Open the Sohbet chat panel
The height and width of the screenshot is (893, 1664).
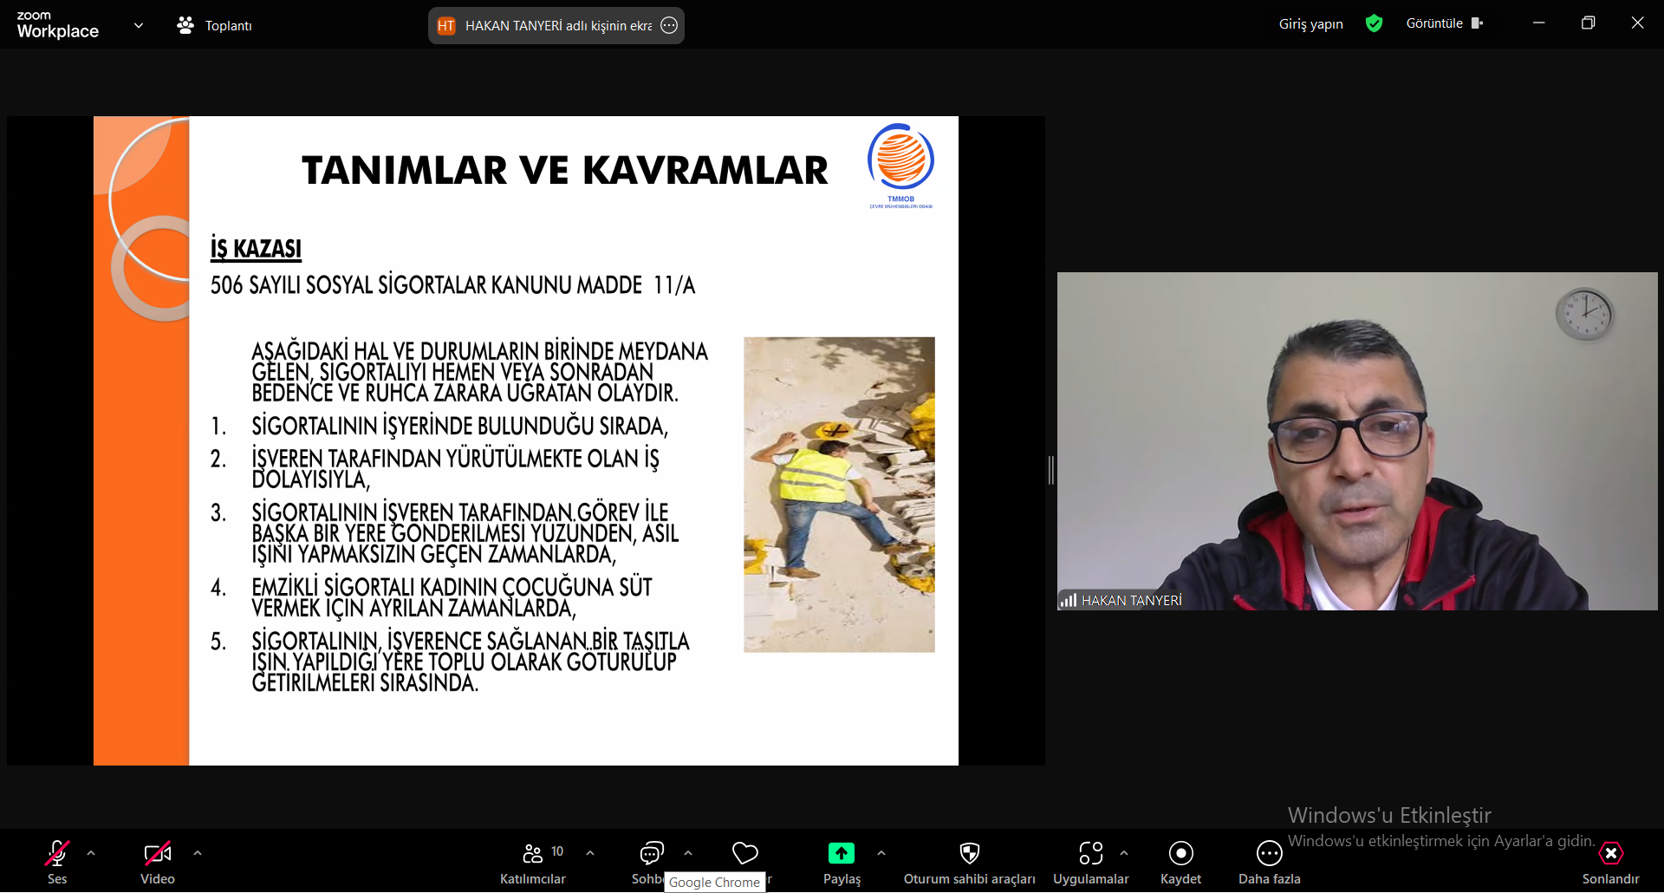(651, 854)
